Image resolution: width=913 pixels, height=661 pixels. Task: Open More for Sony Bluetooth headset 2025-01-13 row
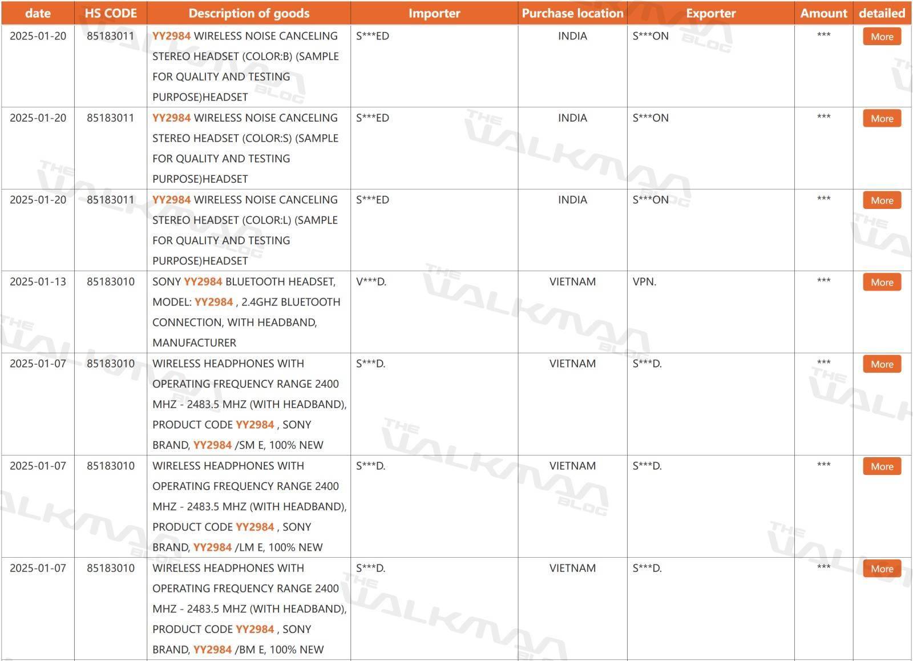882,283
